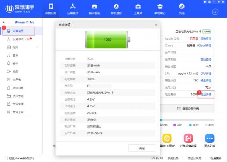Select 文件管理 in sidebar
This screenshot has width=227, height=162.
click(18, 104)
